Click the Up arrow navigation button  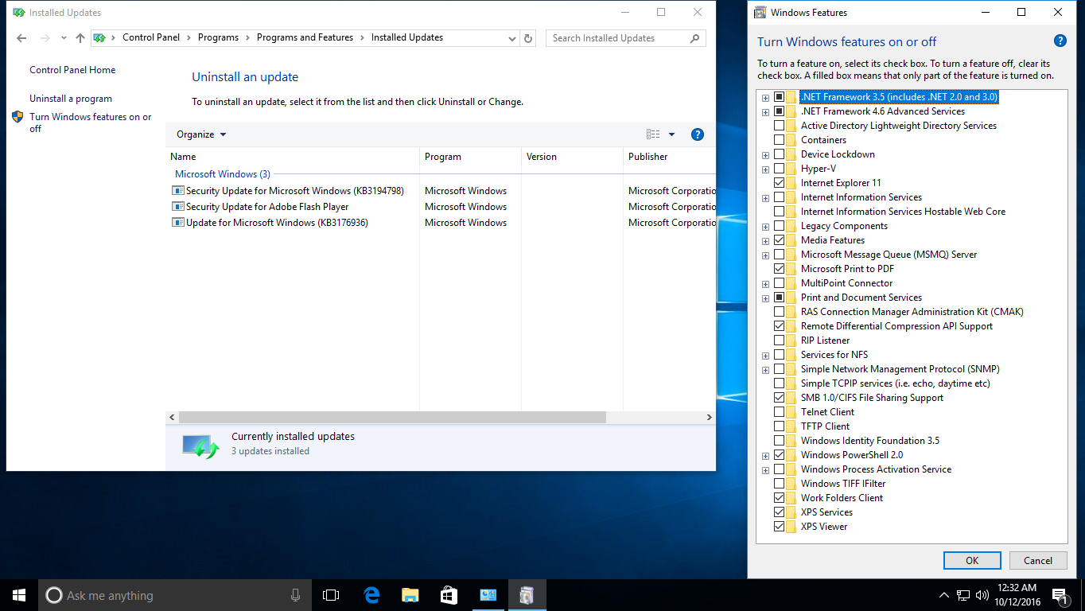click(x=80, y=38)
